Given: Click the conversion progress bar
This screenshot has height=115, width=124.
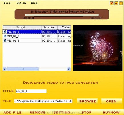Looking at the screenshot, I should pos(62,15).
